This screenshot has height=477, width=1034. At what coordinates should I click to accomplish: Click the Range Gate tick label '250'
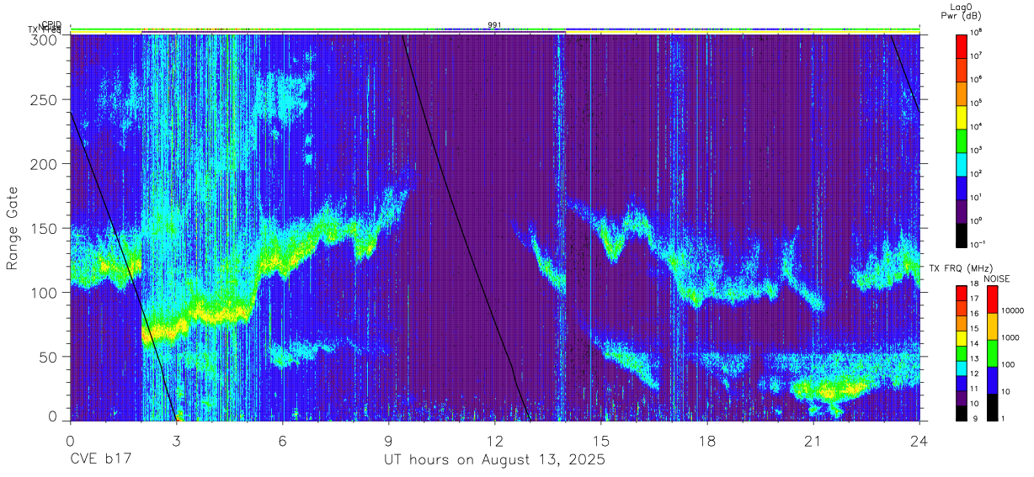45,100
